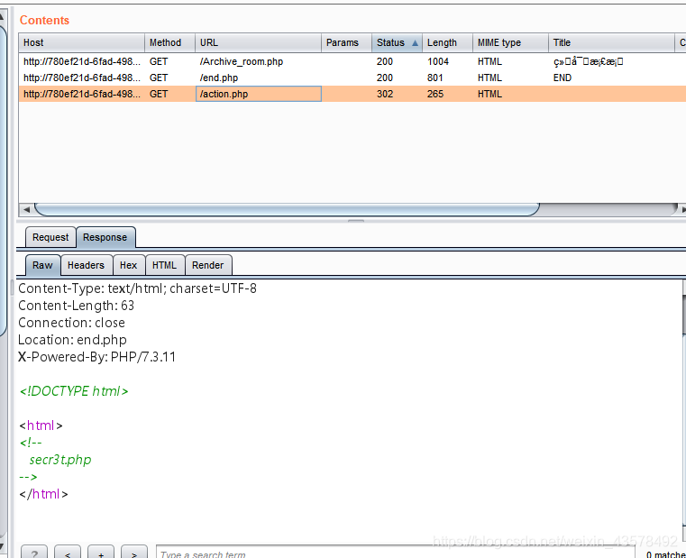Switch to the Request tab

coord(50,238)
